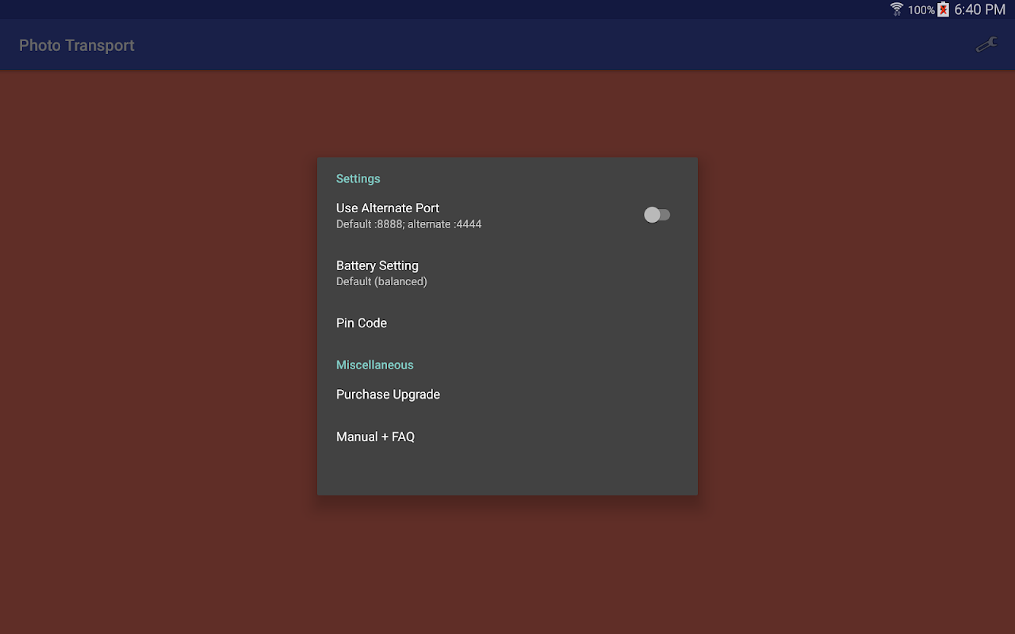Select Purchase Upgrade
The image size is (1015, 634).
click(x=507, y=394)
